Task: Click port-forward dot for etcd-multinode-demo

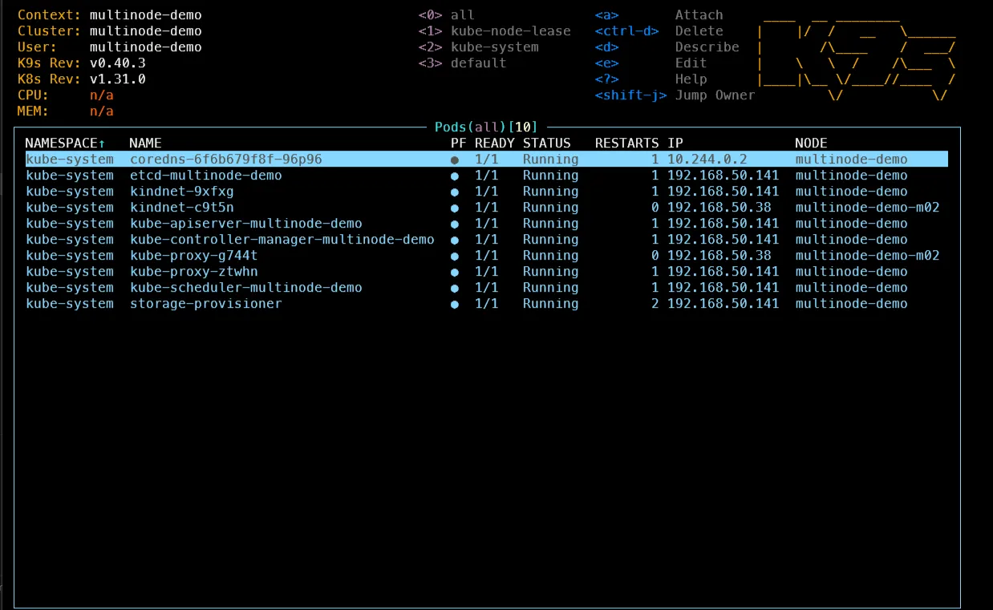Action: coord(455,176)
